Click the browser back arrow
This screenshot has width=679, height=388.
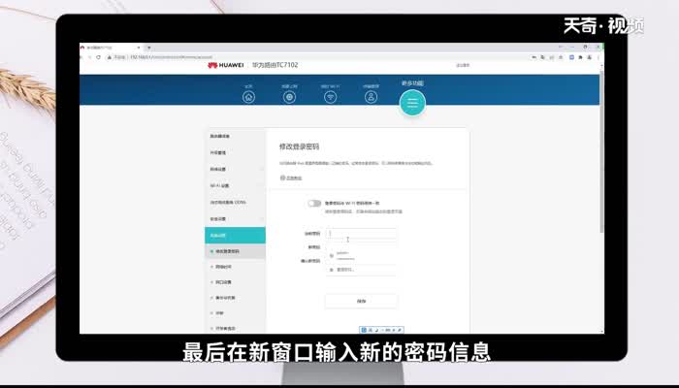click(81, 57)
